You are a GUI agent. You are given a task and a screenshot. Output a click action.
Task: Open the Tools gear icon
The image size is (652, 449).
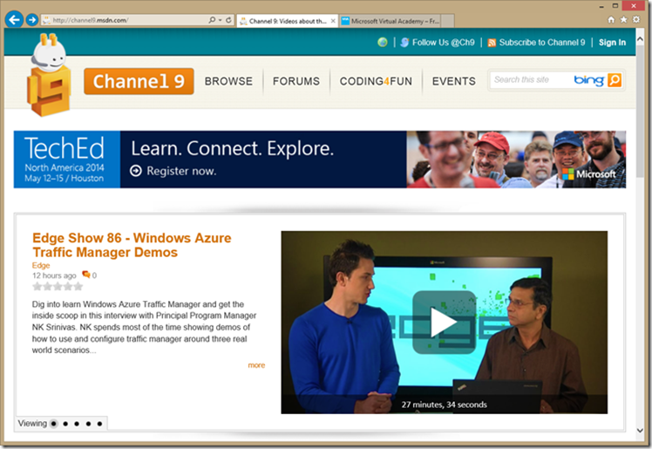click(636, 19)
